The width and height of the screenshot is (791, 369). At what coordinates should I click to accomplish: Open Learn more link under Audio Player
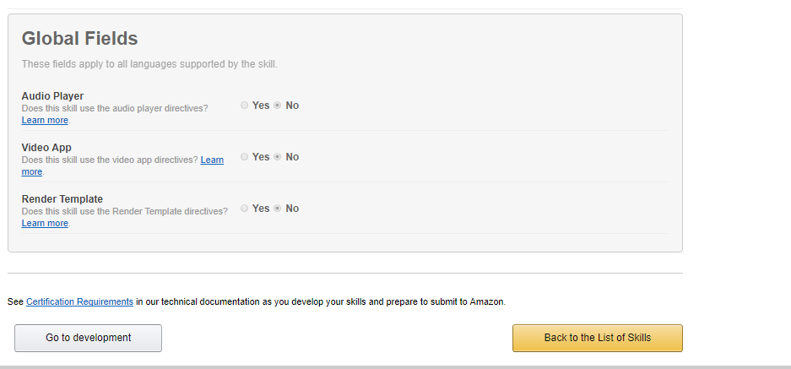coord(45,121)
